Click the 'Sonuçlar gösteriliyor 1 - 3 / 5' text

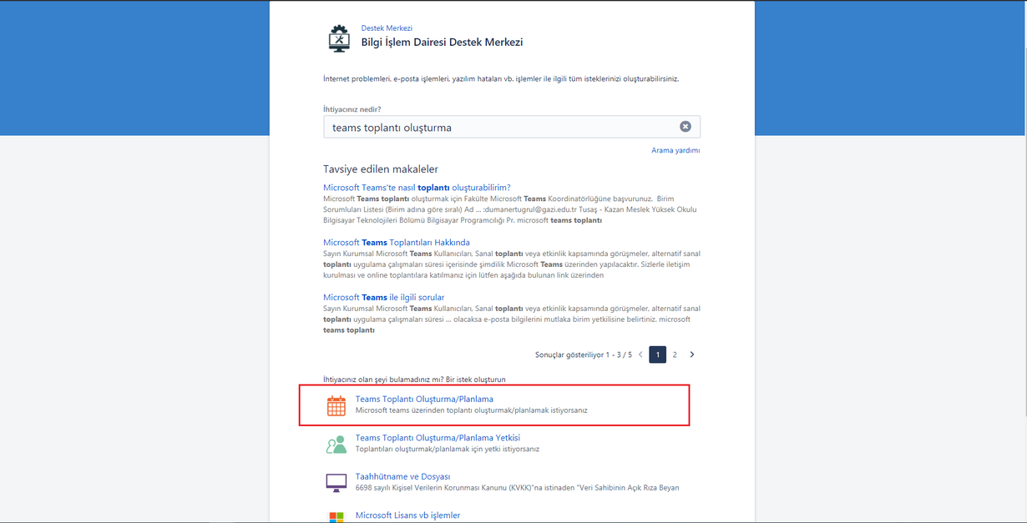tap(584, 355)
